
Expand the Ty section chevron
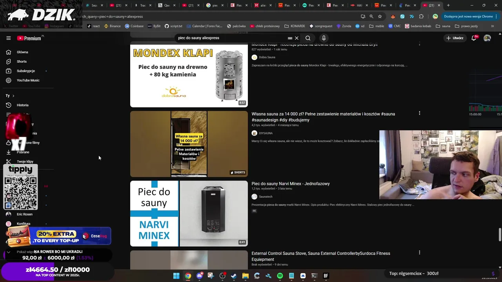tap(13, 96)
